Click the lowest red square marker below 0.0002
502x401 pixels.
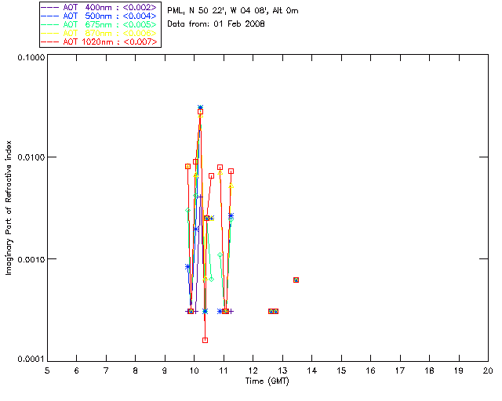206,340
